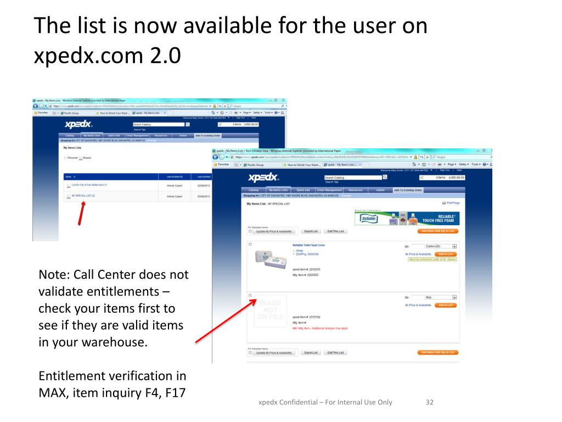The height and width of the screenshot is (422, 562).
Task: Open Add To Existing Order tab in front window
Action: point(408,190)
